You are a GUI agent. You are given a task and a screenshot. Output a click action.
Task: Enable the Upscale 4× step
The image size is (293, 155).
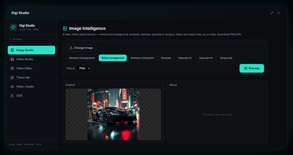click(x=206, y=58)
